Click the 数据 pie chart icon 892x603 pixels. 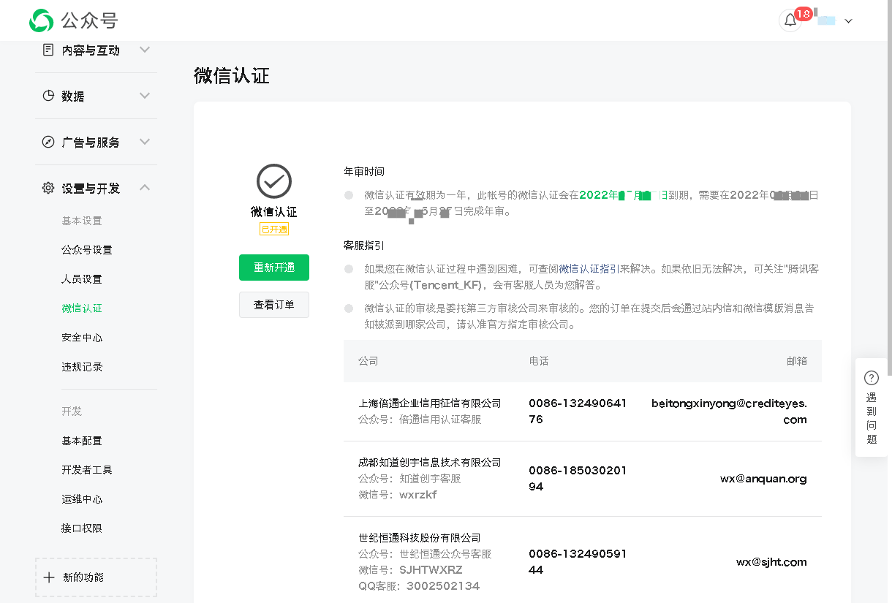pos(48,96)
